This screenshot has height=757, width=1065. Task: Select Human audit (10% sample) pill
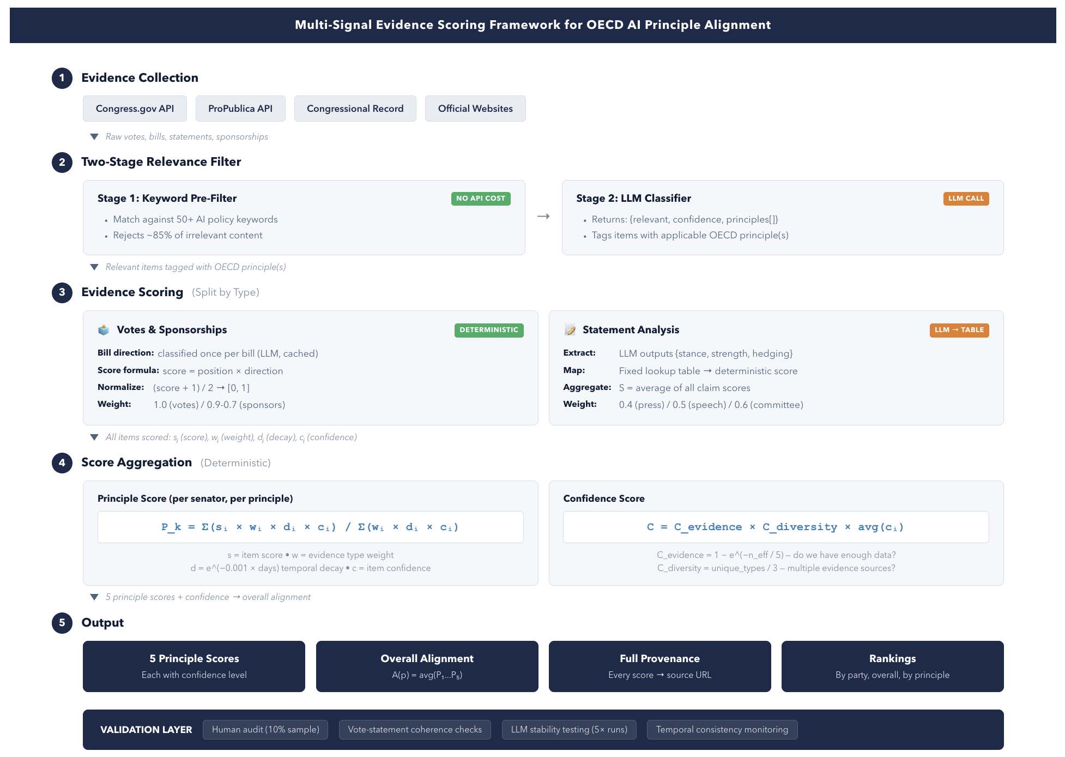[265, 730]
